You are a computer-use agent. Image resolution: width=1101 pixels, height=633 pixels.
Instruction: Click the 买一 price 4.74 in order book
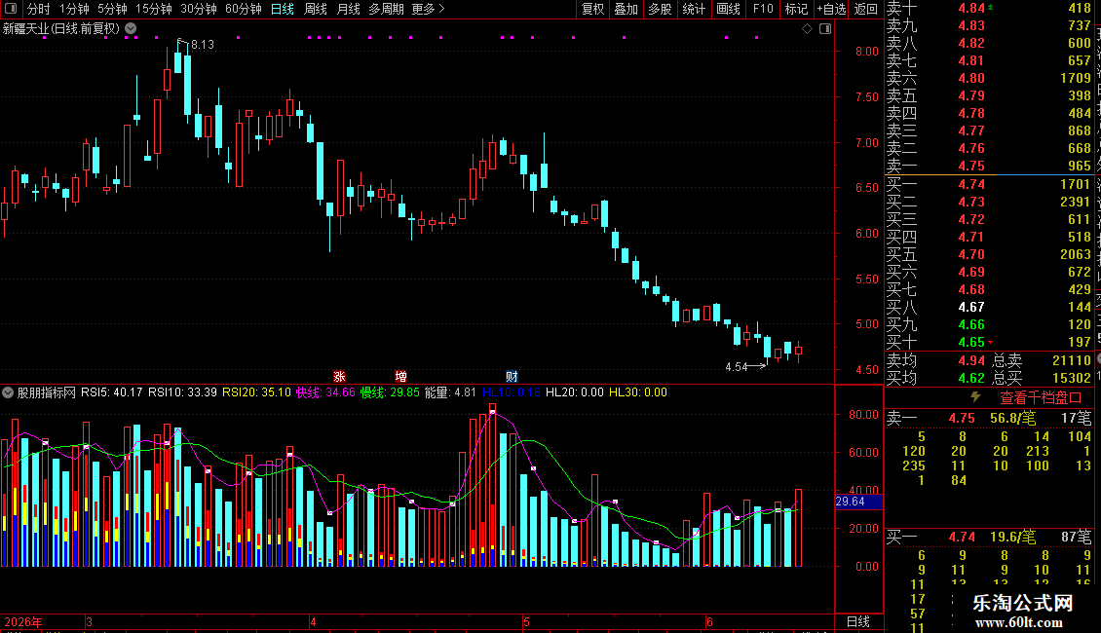(971, 185)
